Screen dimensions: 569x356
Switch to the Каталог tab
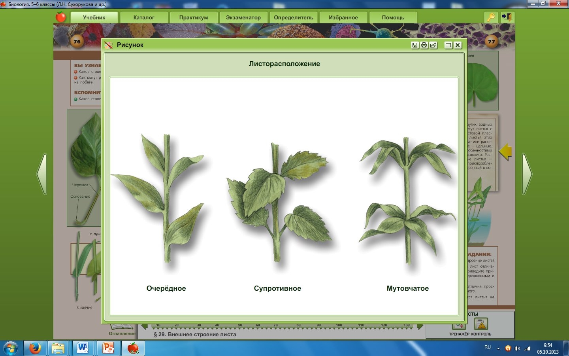click(x=144, y=17)
